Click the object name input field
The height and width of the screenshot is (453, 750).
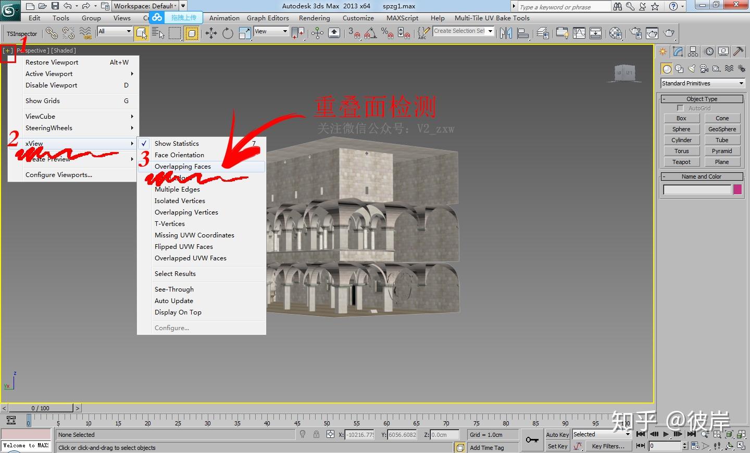(x=697, y=190)
